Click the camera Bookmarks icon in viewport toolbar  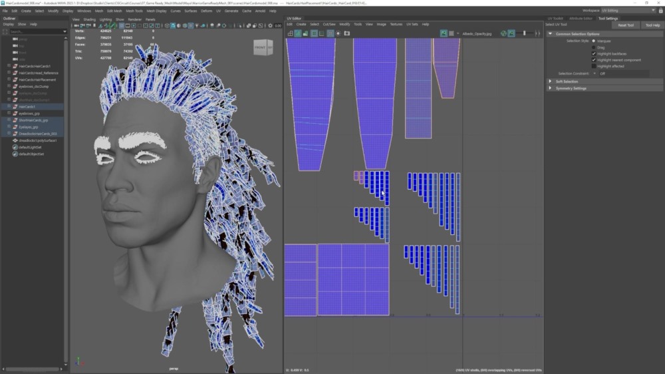[x=94, y=25]
